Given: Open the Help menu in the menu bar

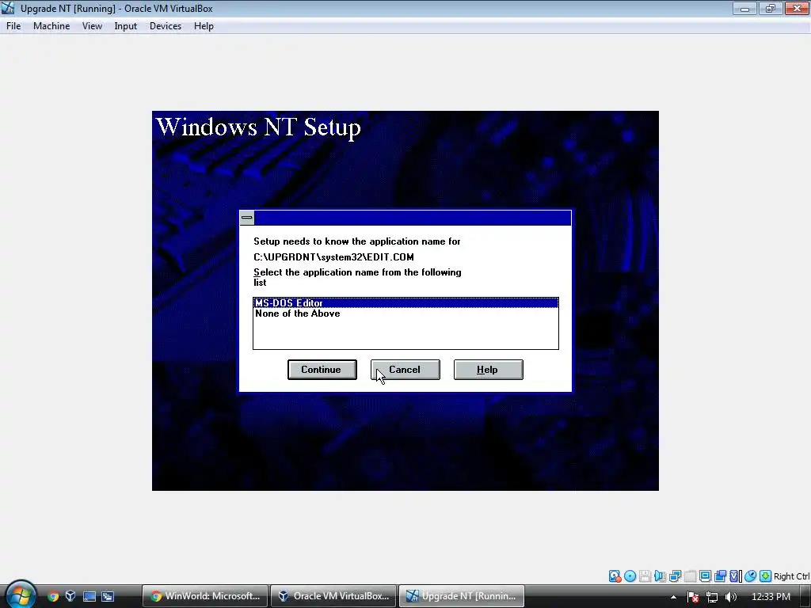Looking at the screenshot, I should click(x=204, y=26).
